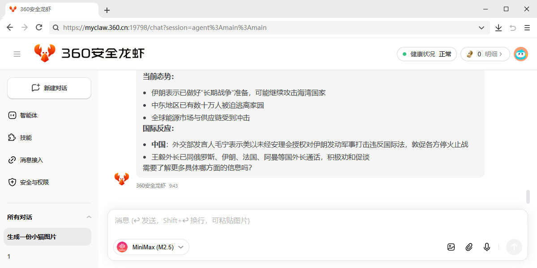Image resolution: width=537 pixels, height=268 pixels.
Task: Open the MiniMax (M2.5) model dropdown
Action: pos(151,247)
